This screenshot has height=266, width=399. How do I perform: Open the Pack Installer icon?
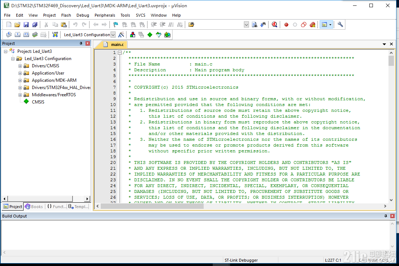[x=167, y=34]
